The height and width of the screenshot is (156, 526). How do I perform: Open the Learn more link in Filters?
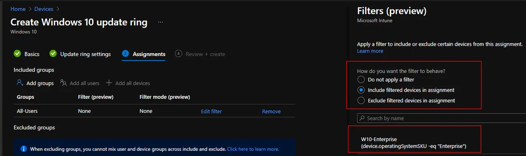370,51
